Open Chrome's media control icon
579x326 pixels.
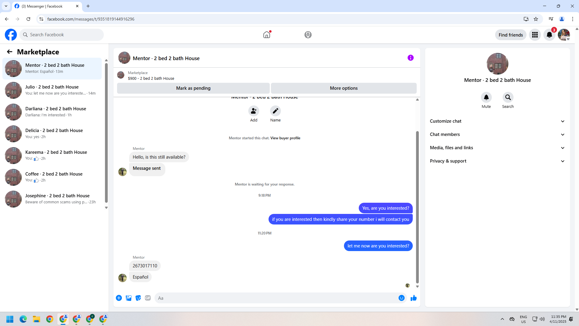point(551,19)
